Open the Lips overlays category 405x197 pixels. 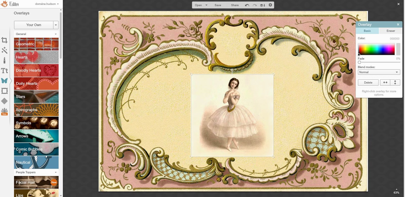click(36, 193)
